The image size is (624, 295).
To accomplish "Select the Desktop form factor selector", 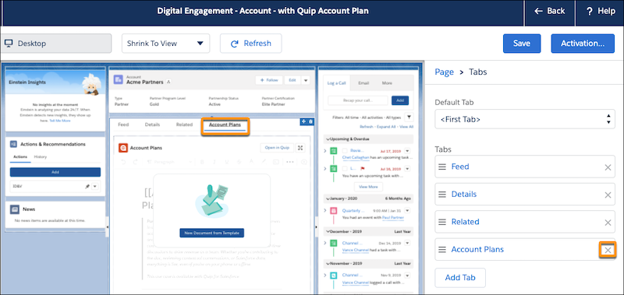I will pos(55,44).
